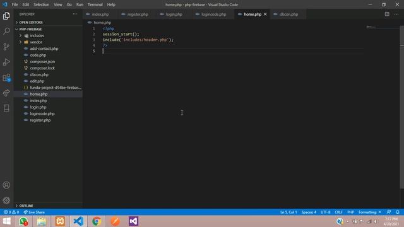Open File Explorer from the taskbar
The height and width of the screenshot is (227, 404).
point(42,221)
